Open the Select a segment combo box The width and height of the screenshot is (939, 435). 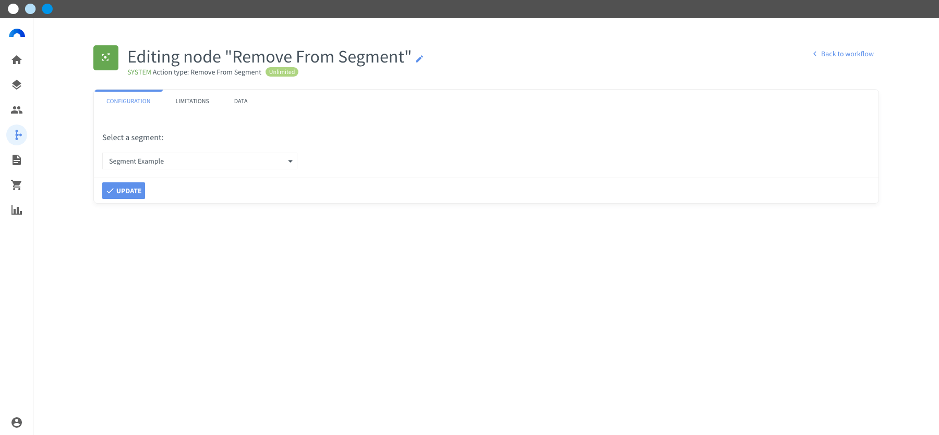pyautogui.click(x=200, y=161)
